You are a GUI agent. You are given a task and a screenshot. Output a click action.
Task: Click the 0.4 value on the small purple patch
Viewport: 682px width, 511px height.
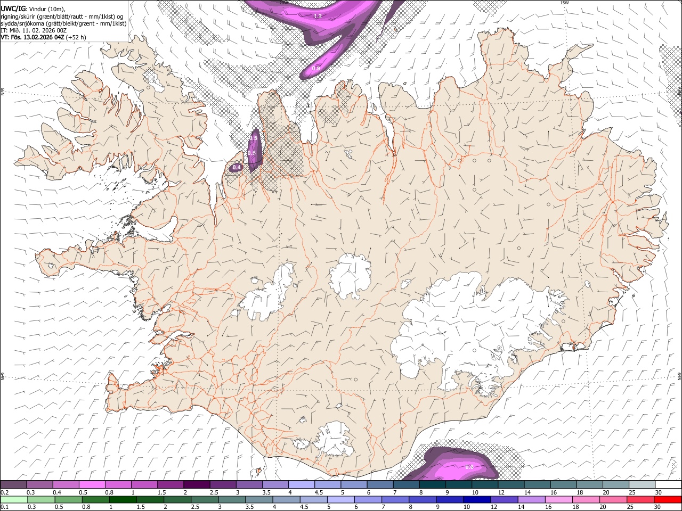click(x=237, y=168)
